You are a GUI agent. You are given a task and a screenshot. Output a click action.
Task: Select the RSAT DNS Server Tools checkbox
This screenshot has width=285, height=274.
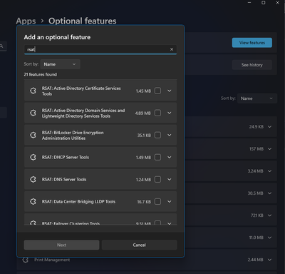click(x=157, y=179)
